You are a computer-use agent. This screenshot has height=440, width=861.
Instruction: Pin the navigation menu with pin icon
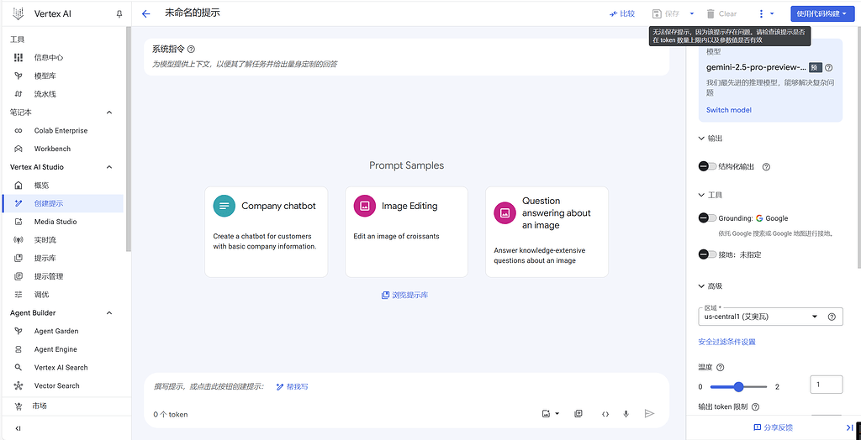[119, 14]
